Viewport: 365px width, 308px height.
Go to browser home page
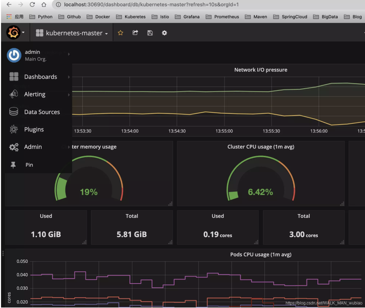pos(44,4)
